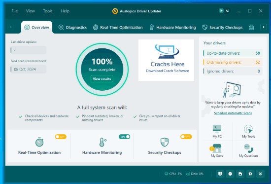Image resolution: width=271 pixels, height=184 pixels.
Task: Click View results button
Action: [102, 79]
